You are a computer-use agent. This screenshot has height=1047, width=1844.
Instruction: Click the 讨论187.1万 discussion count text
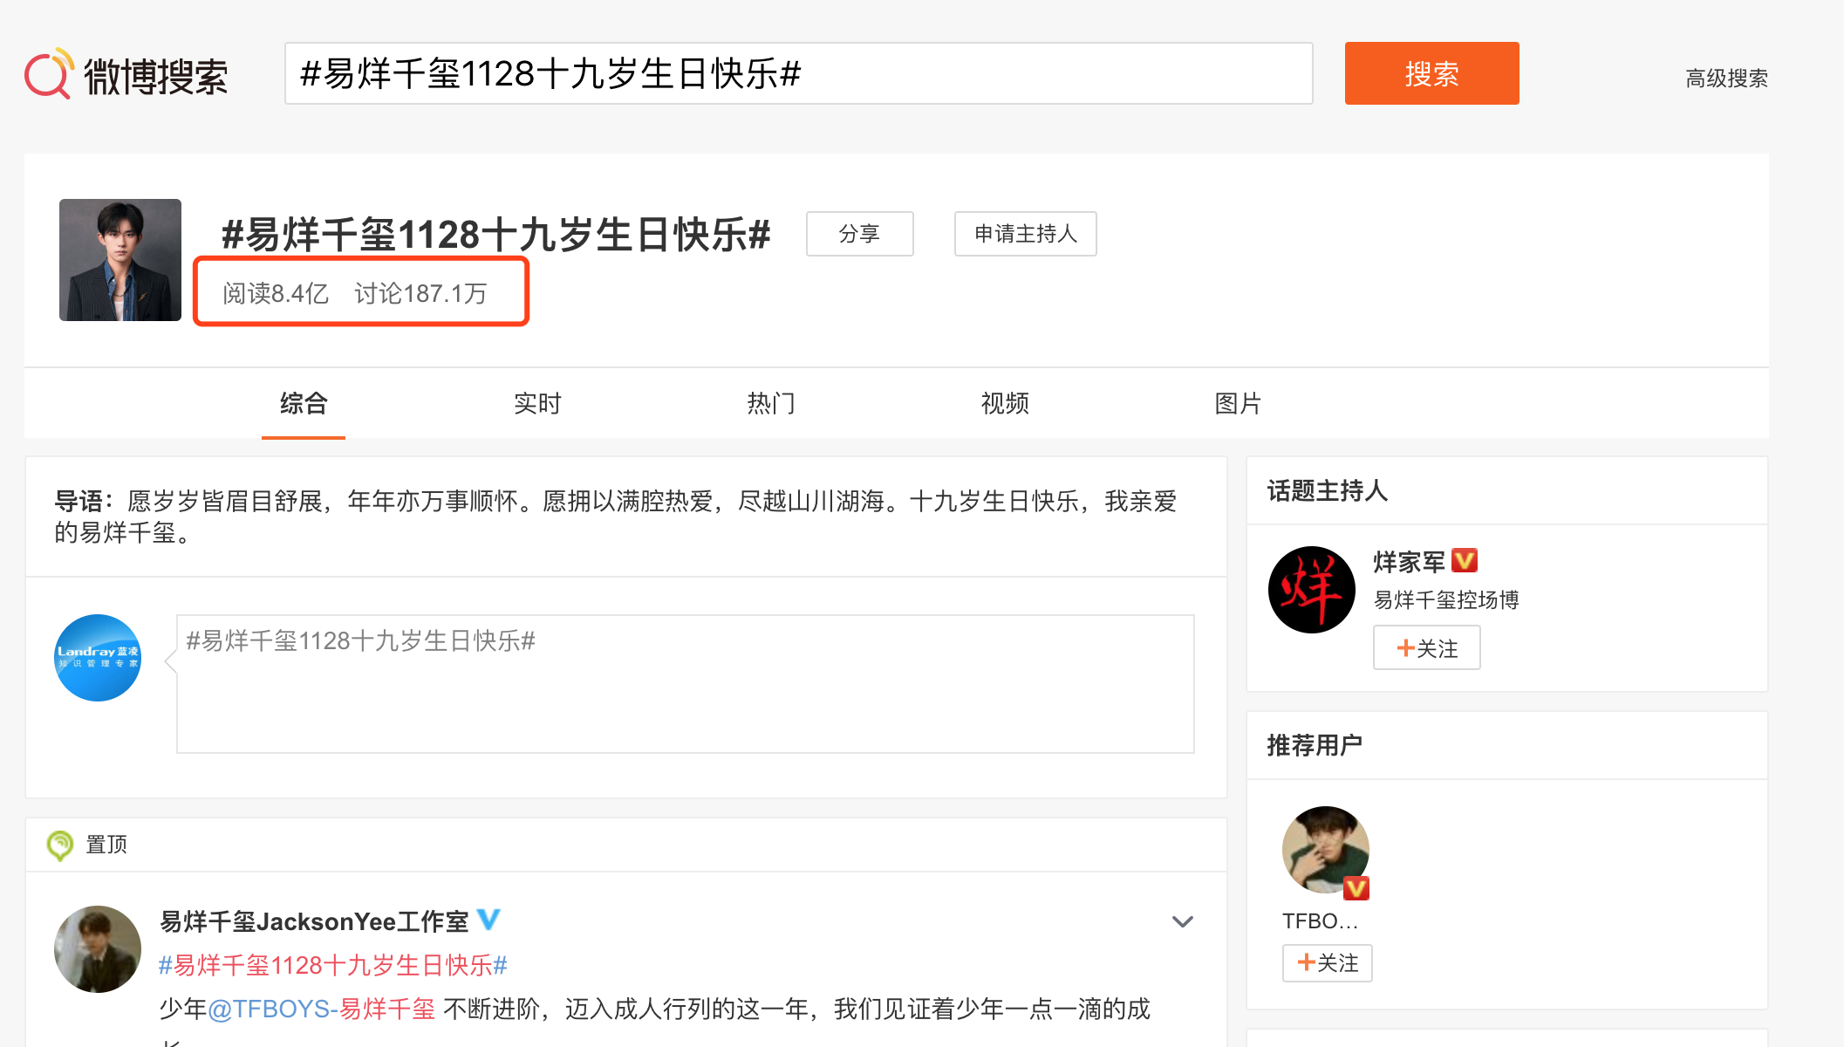[x=420, y=293]
